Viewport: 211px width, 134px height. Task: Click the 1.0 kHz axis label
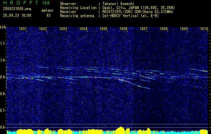tap(3, 61)
